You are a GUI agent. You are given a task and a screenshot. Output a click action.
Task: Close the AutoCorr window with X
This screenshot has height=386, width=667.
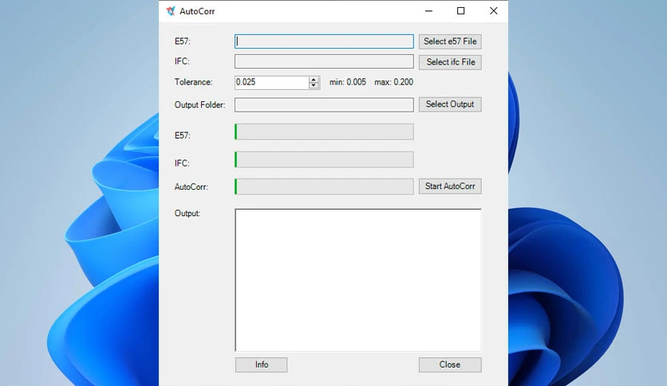[x=493, y=11]
